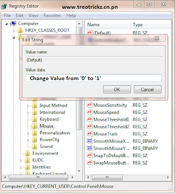
Task: Click values pane horizontal scroll left arrow
Action: coord(88,178)
